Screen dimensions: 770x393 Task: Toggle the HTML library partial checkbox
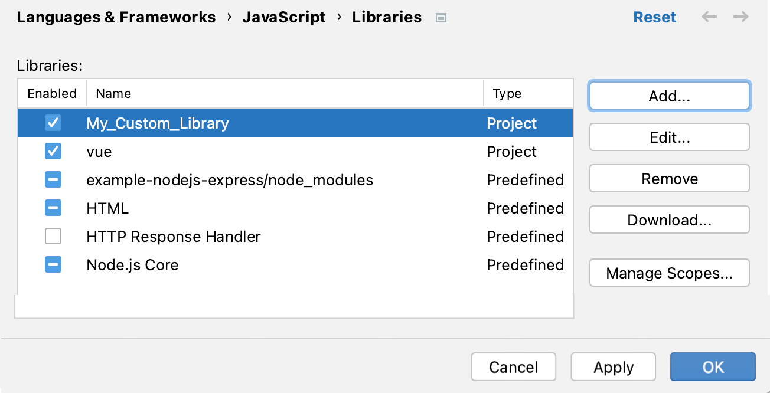[x=53, y=208]
